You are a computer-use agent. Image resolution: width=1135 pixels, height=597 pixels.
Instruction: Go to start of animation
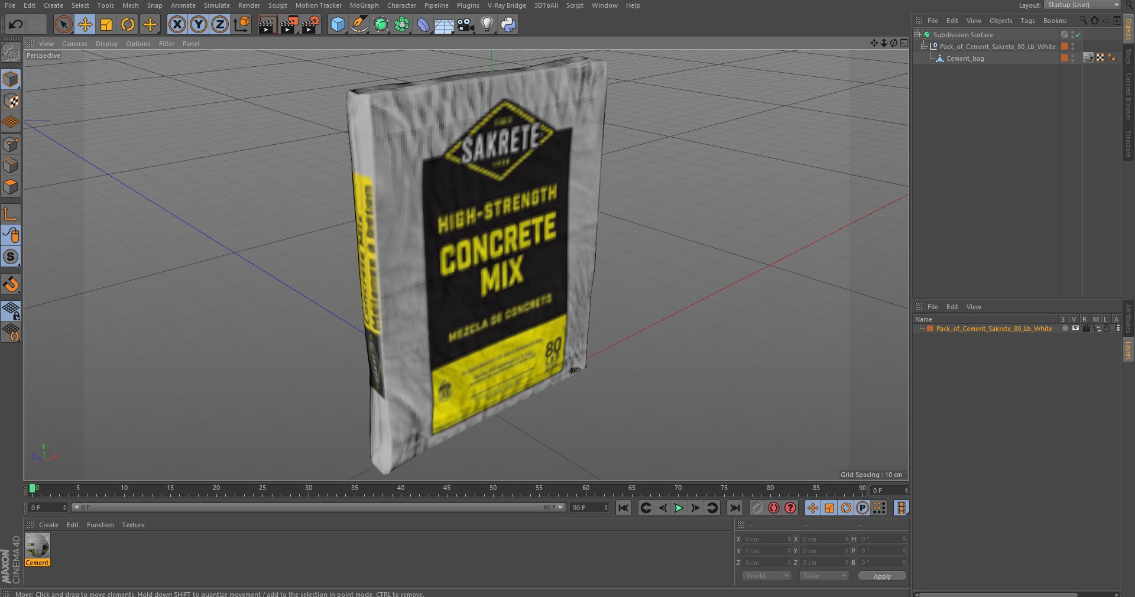point(623,508)
